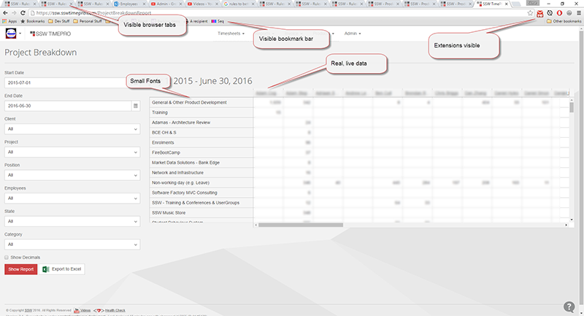Open the Timesheets menu
The width and height of the screenshot is (584, 316).
[x=232, y=34]
